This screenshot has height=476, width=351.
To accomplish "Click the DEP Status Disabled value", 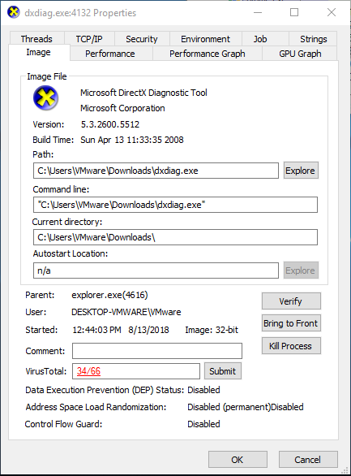I will [203, 390].
